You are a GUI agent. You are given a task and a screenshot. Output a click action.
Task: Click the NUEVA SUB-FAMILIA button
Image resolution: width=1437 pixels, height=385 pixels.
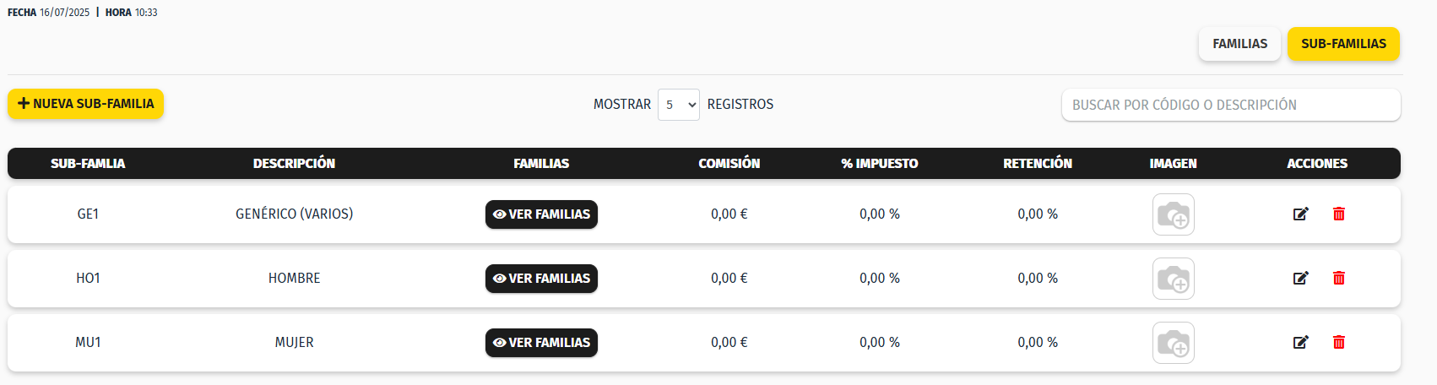(86, 104)
